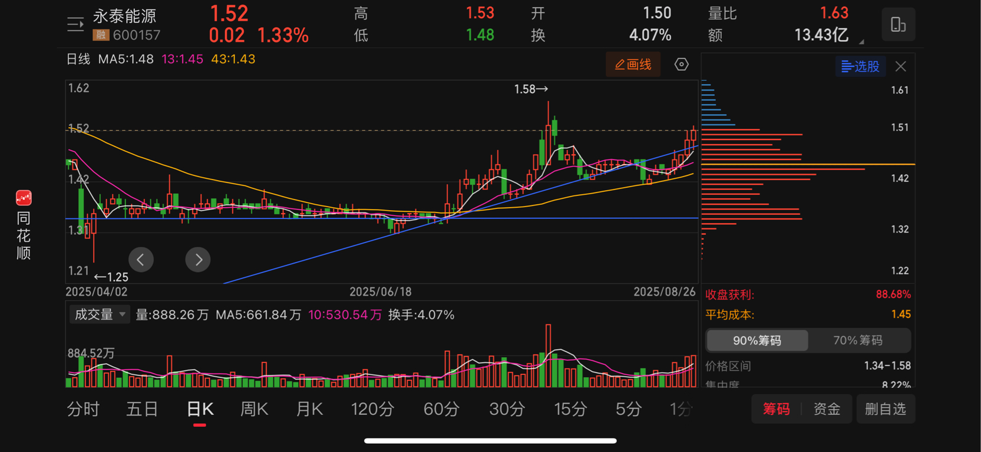Viewport: 981px width, 452px height.
Task: Move chart to previous with left arrow
Action: [141, 260]
